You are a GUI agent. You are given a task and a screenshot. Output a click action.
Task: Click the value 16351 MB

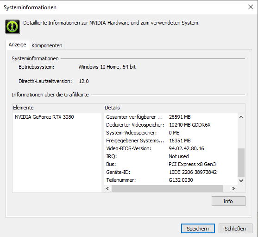180,141
